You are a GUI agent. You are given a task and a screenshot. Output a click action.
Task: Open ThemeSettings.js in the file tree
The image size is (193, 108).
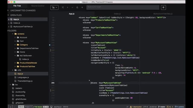pyautogui.click(x=25, y=81)
